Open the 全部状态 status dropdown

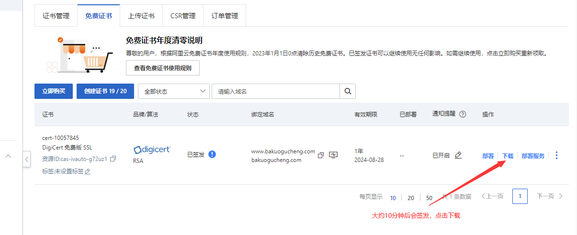coord(174,91)
